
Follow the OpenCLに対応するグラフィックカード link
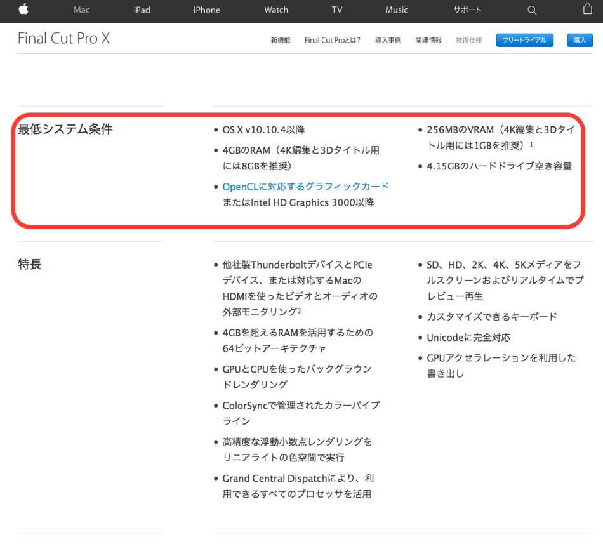(x=305, y=187)
